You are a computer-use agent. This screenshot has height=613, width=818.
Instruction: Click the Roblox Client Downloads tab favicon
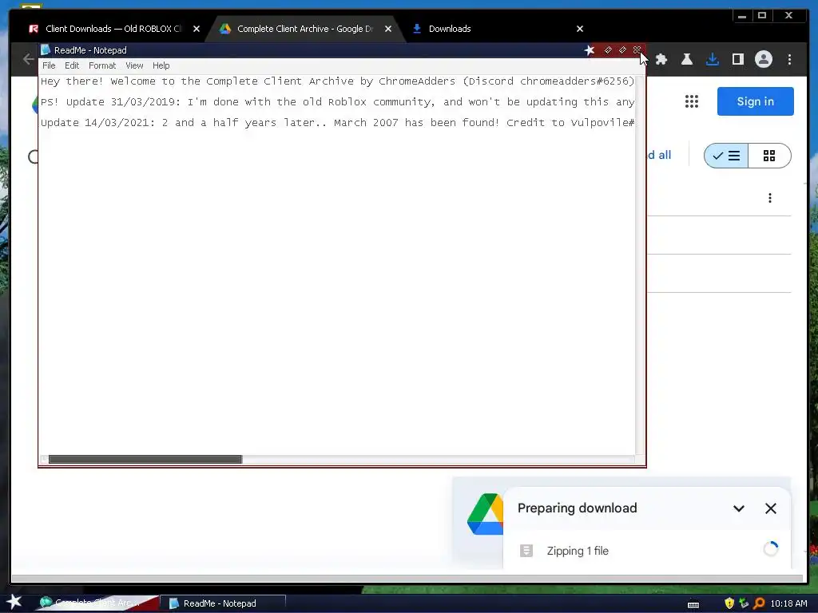[x=34, y=29]
